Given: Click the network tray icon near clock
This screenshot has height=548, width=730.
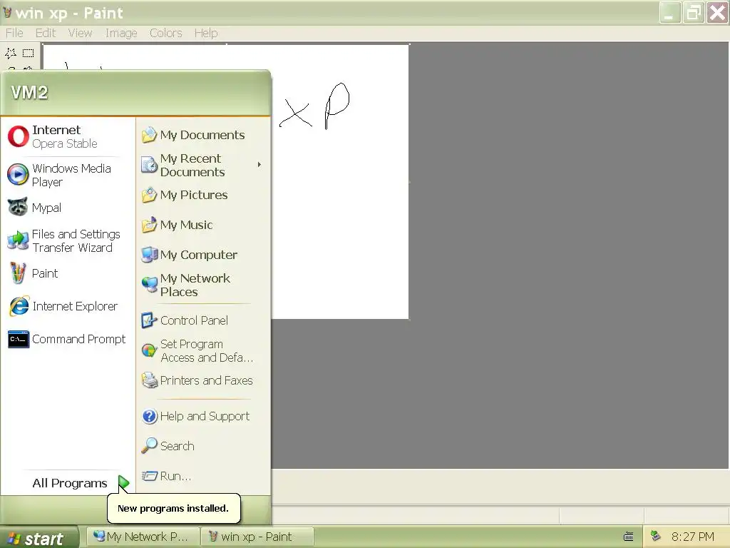Looking at the screenshot, I should point(655,537).
